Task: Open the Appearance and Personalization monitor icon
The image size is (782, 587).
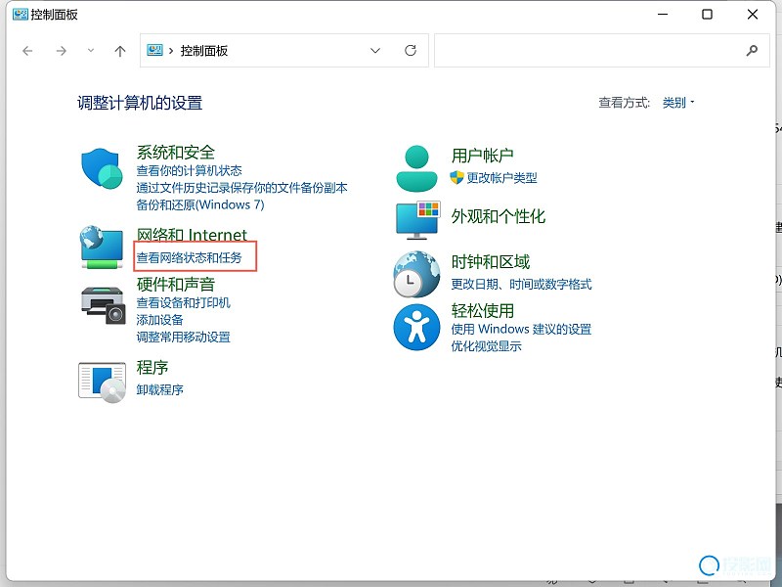Action: pos(417,220)
